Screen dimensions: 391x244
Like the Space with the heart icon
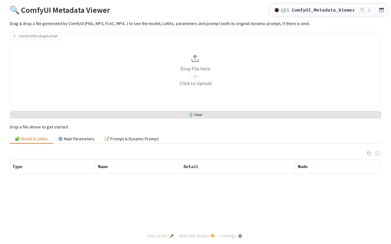click(x=362, y=10)
